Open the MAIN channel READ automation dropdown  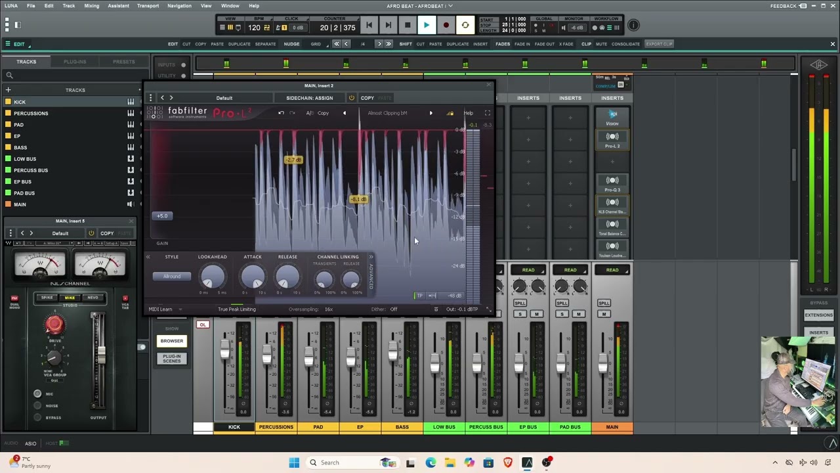612,270
